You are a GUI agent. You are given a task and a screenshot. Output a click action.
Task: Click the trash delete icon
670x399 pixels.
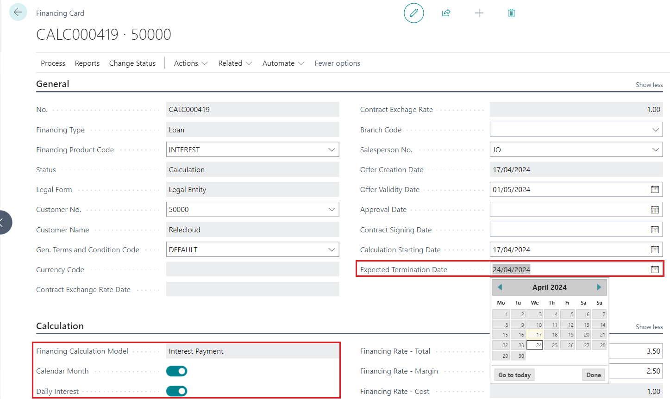point(511,13)
